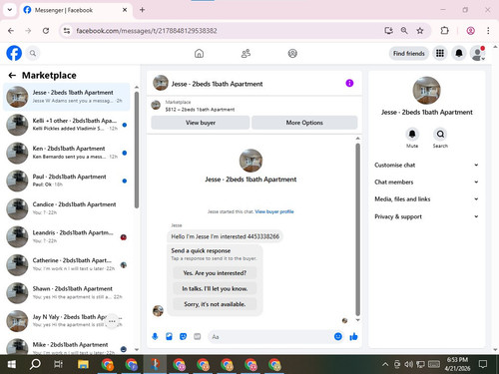The image size is (499, 374).
Task: Open the Paul 2bds1bath Apartment chat
Action: pyautogui.click(x=66, y=181)
